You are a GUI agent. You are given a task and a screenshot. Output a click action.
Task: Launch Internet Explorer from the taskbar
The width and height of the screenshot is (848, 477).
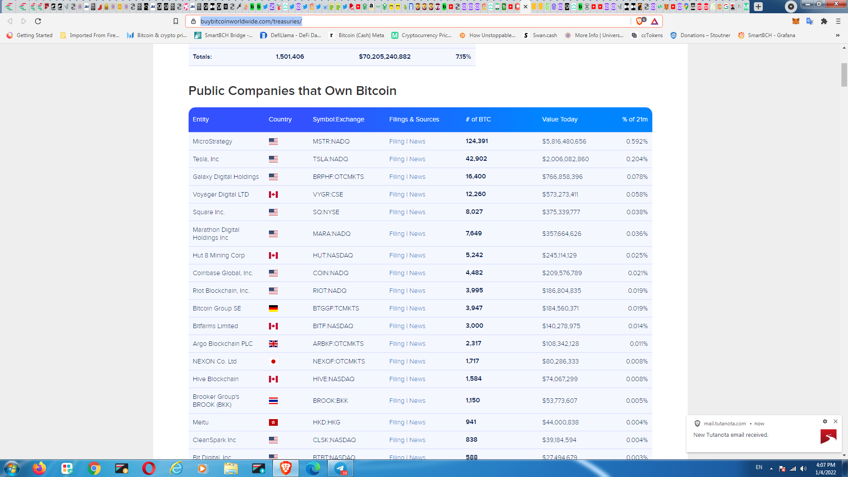[x=176, y=468]
